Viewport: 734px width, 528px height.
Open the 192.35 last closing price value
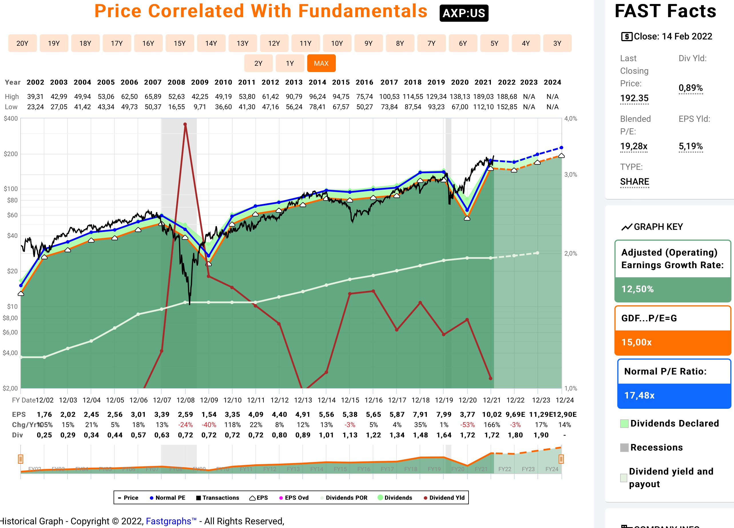click(634, 98)
